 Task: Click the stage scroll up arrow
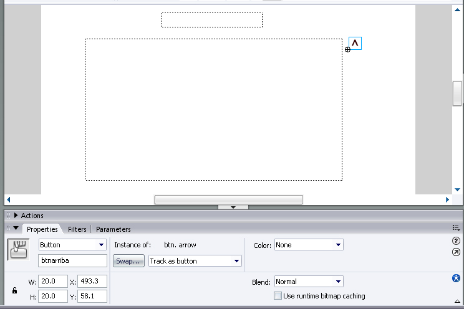tap(457, 10)
